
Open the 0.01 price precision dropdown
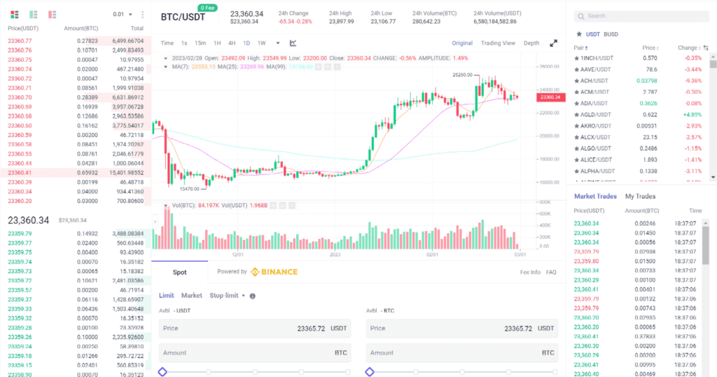(123, 14)
